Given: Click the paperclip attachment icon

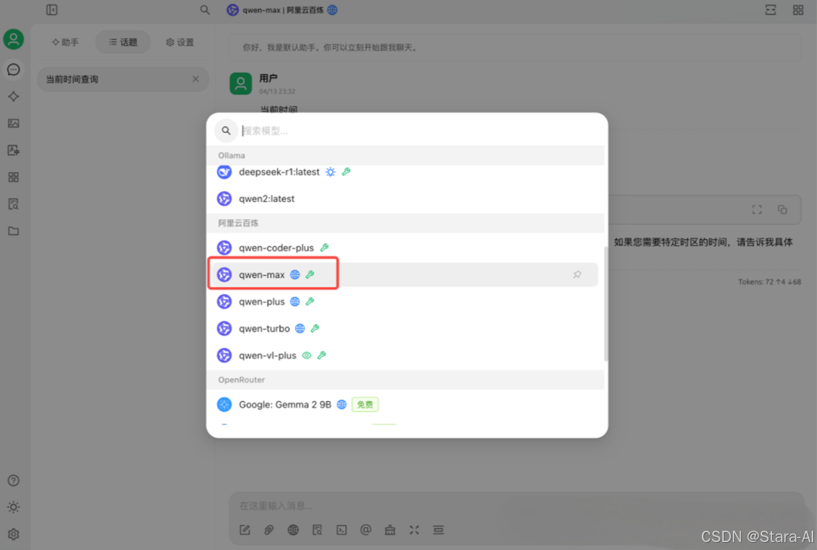Looking at the screenshot, I should 269,530.
